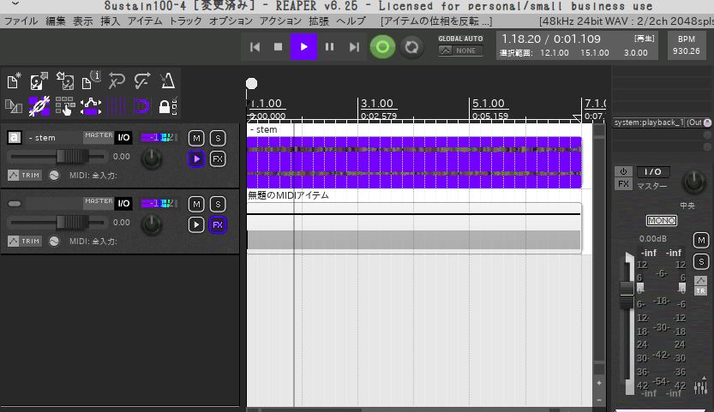Toggle the Ripple editing grid-hand icon

[65, 106]
